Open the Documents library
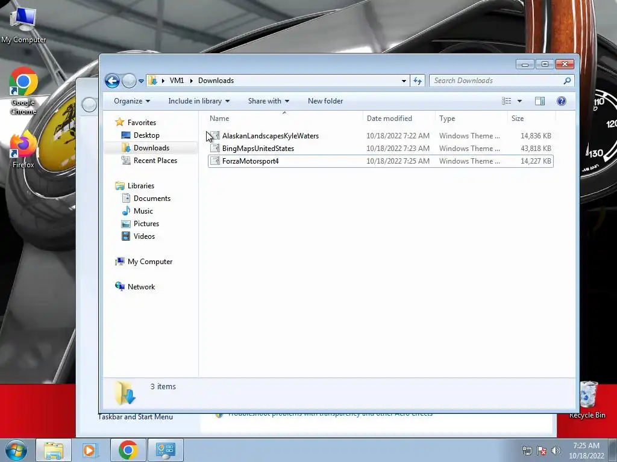The height and width of the screenshot is (462, 617). 152,199
